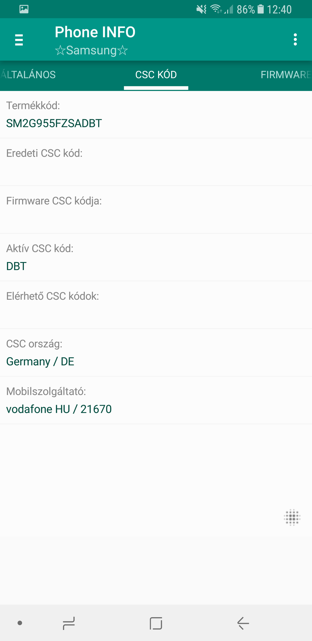
Task: Tap the home navigation button
Action: [156, 623]
